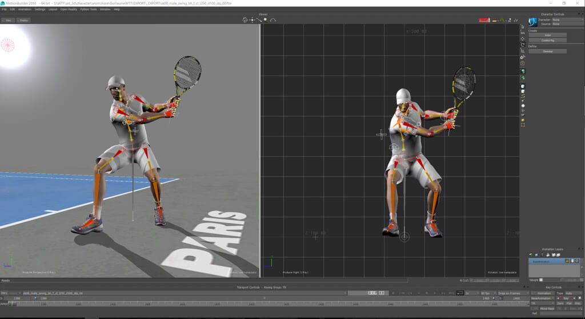
Task: Click the Ref input field in Key Controls
Action: coord(560,313)
